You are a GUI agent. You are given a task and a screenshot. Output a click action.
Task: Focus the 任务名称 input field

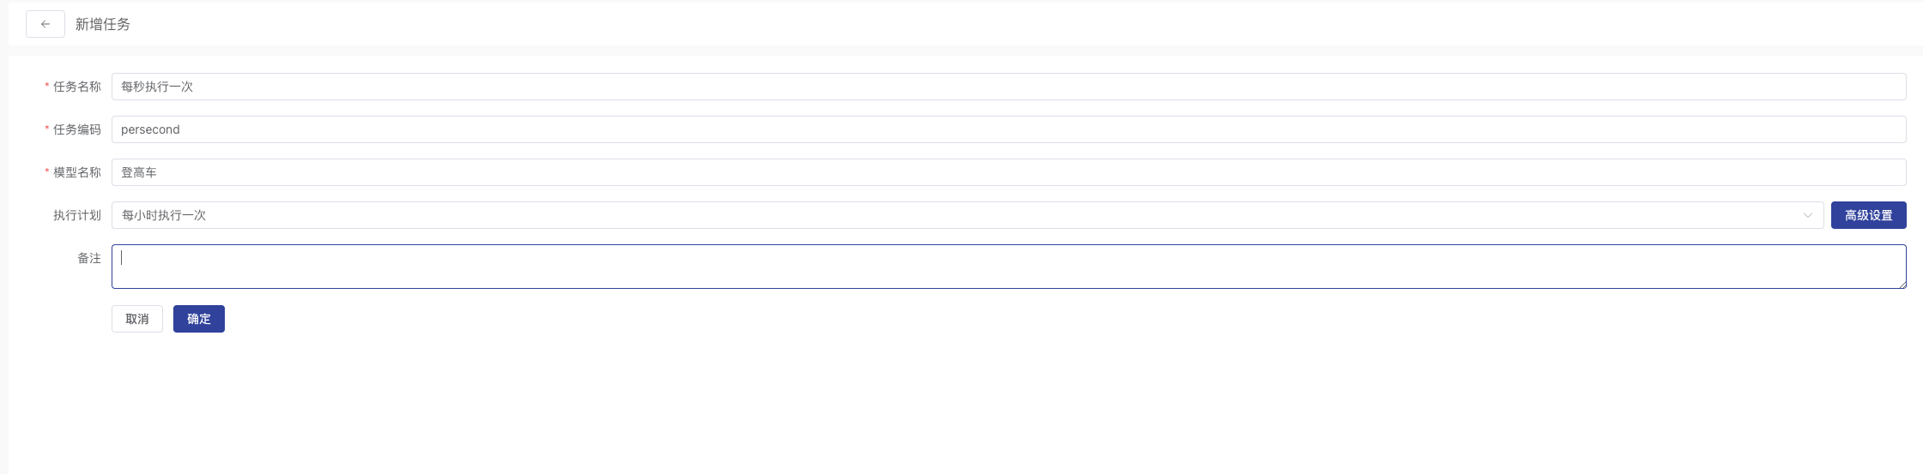pyautogui.click(x=1009, y=87)
